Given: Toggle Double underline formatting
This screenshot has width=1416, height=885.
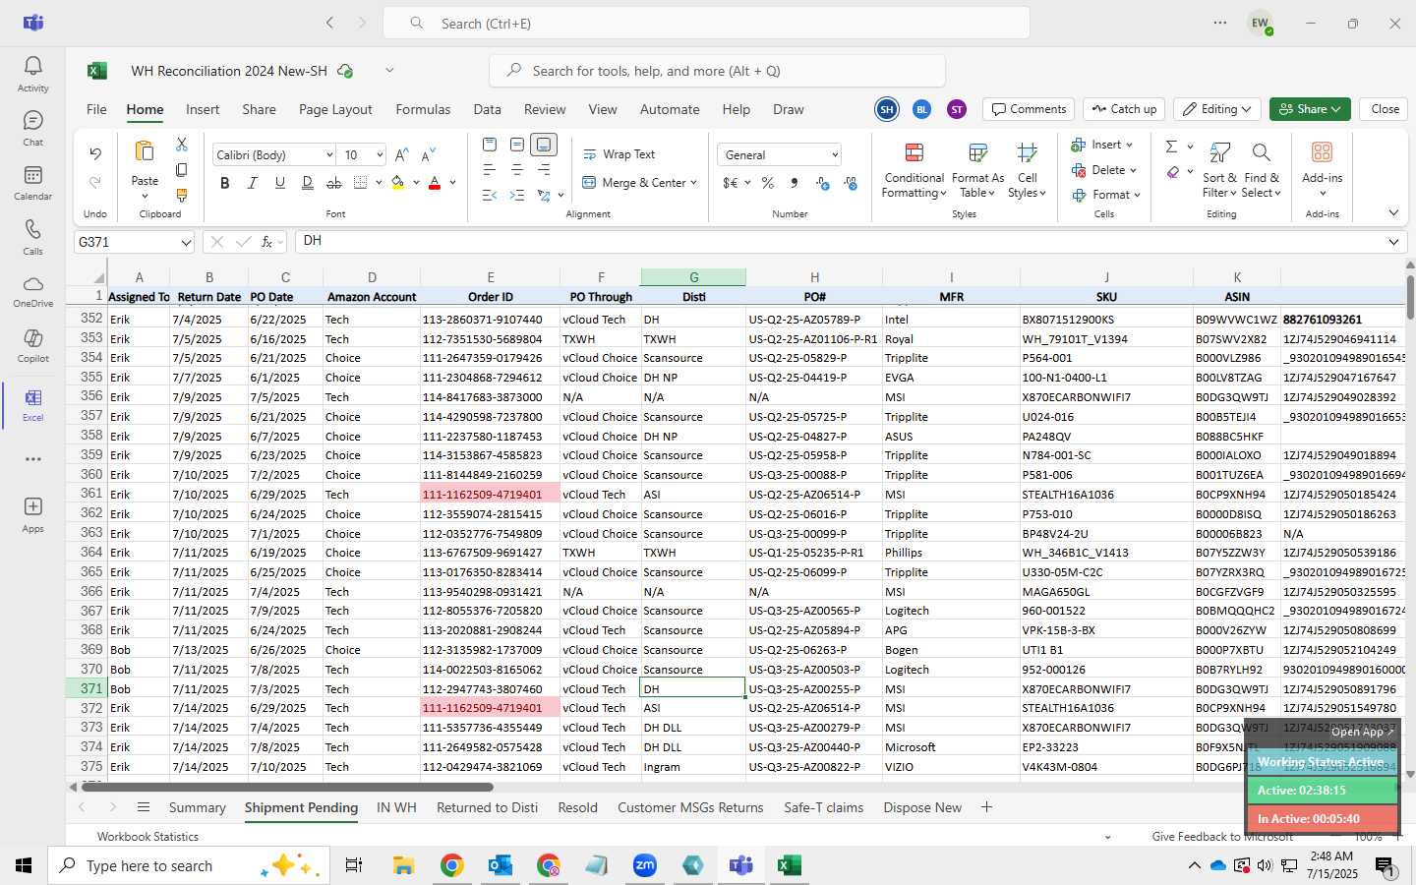Looking at the screenshot, I should [307, 183].
